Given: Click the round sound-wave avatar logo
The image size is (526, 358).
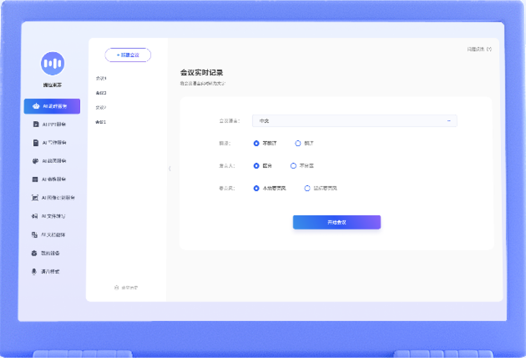Looking at the screenshot, I should 53,63.
